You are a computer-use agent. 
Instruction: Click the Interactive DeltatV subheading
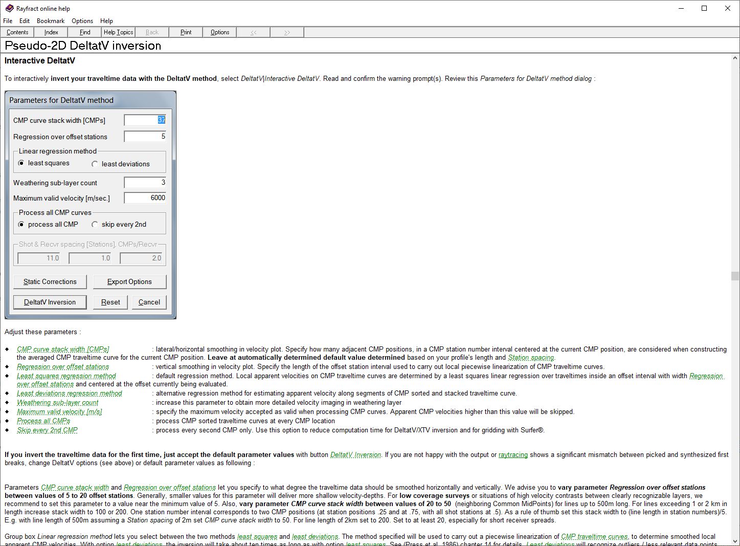[40, 61]
